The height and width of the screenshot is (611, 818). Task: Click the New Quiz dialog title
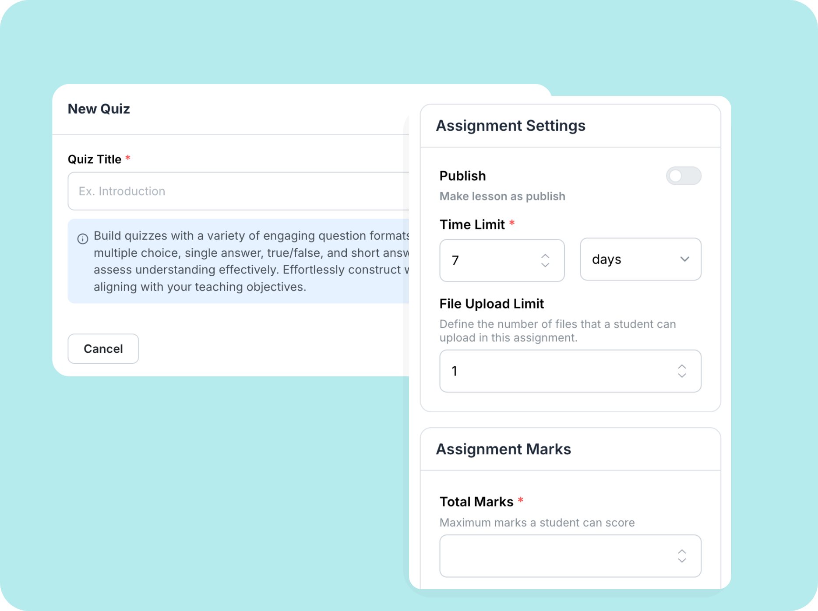coord(99,109)
